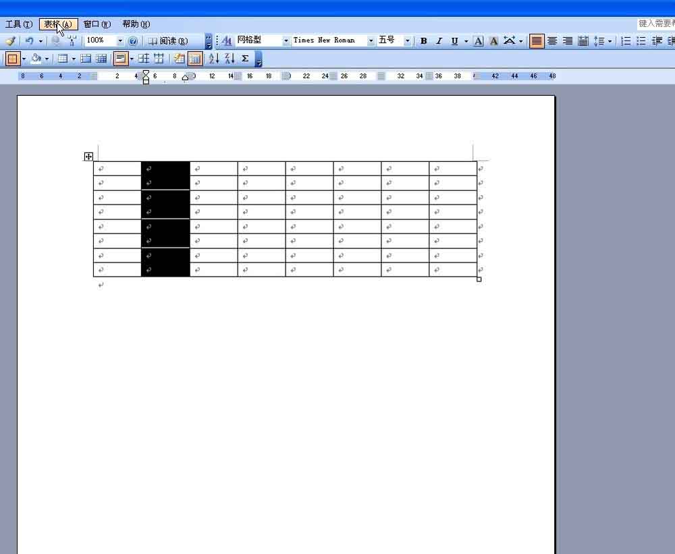This screenshot has height=554, width=675.
Task: Click the Research icon next to undo
Action: [x=55, y=41]
